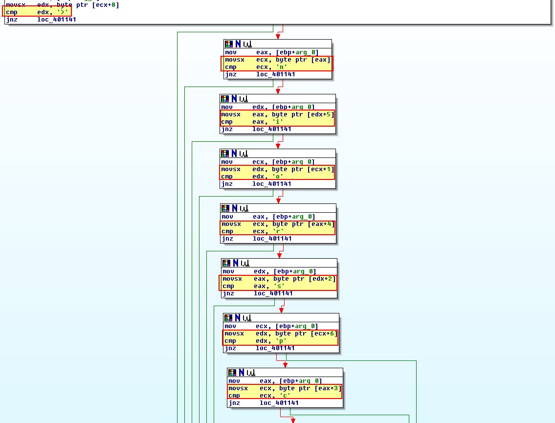Select the line "movsx edx, byte ptr [ecx+1]"
The height and width of the screenshot is (423, 555).
pyautogui.click(x=278, y=170)
